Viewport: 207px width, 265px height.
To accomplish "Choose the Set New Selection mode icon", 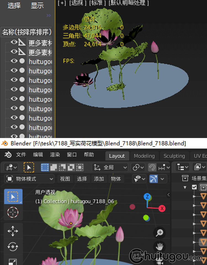I will [x=45, y=168].
